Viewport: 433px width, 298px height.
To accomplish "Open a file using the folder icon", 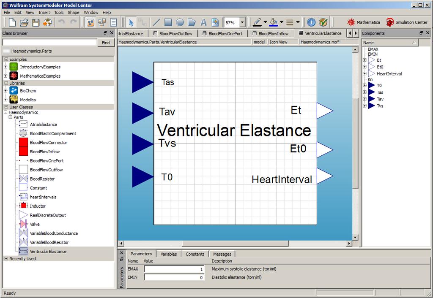I will tap(24, 22).
